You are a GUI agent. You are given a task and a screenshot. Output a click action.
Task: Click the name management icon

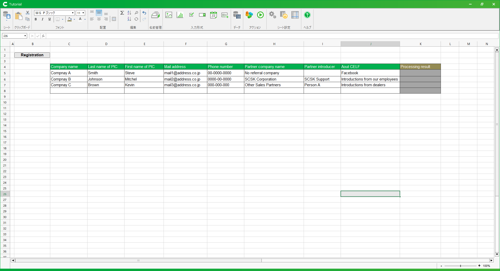[x=155, y=15]
